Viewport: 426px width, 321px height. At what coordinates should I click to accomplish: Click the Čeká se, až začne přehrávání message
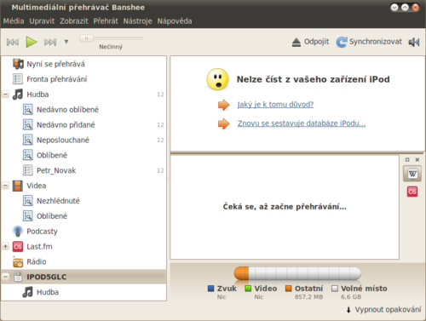[285, 207]
